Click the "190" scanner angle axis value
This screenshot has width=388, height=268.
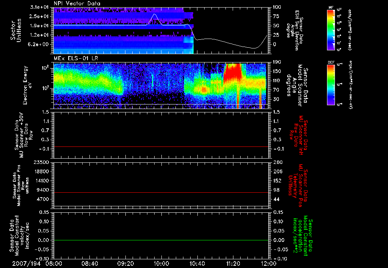pos(277,62)
